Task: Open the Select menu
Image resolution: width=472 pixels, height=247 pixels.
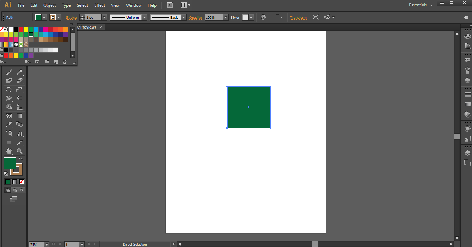Action: click(x=82, y=5)
